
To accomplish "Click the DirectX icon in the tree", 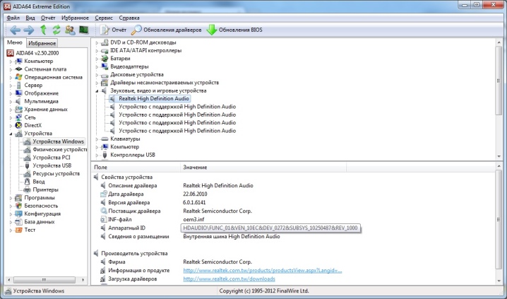I will tap(19, 126).
